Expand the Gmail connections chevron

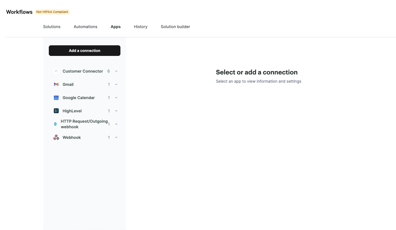point(116,85)
